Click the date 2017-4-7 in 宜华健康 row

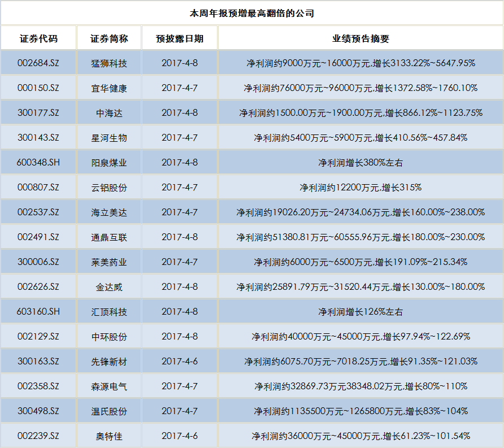(x=180, y=88)
